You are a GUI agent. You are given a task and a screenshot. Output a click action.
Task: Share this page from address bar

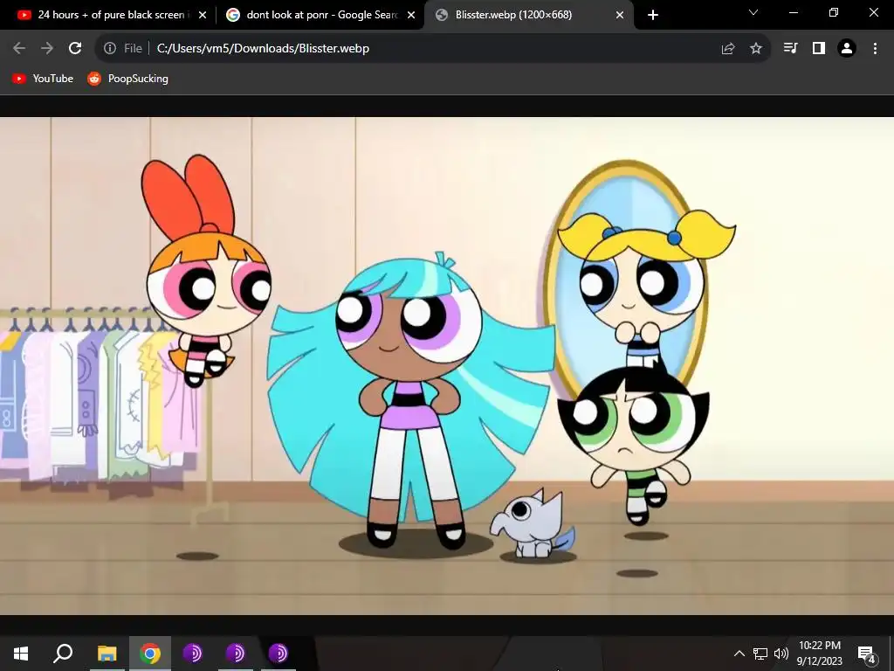[x=728, y=49]
